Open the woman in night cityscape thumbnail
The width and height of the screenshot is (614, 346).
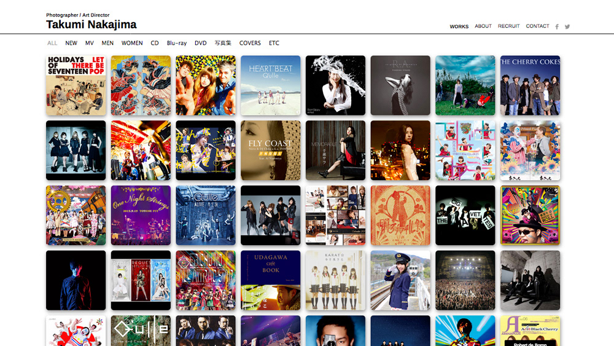click(x=400, y=151)
